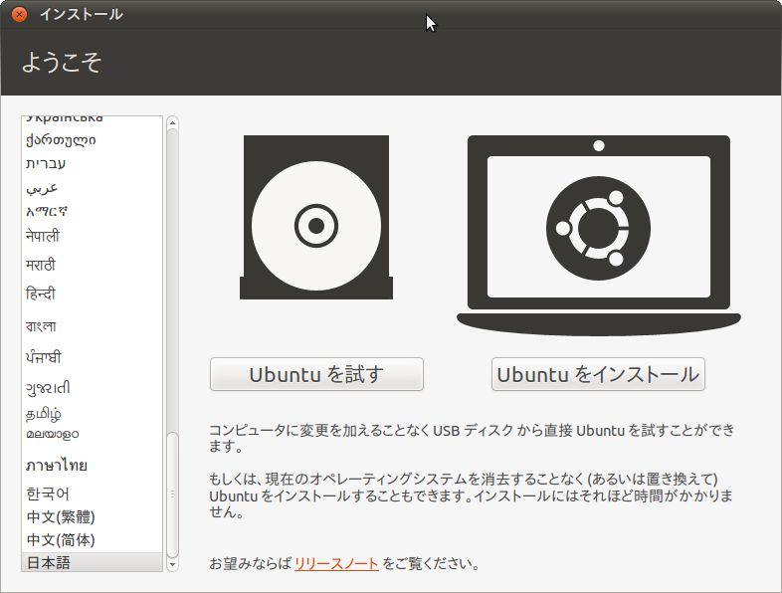
Task: Select ਪੰਜਾਬੀ in the language list
Action: pyautogui.click(x=92, y=357)
